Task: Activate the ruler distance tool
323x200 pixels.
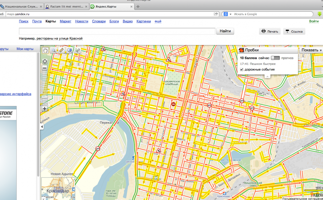Action: click(61, 50)
